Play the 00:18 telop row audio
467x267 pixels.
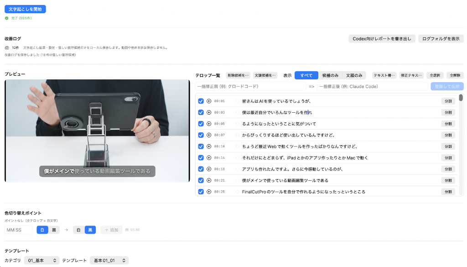click(209, 169)
